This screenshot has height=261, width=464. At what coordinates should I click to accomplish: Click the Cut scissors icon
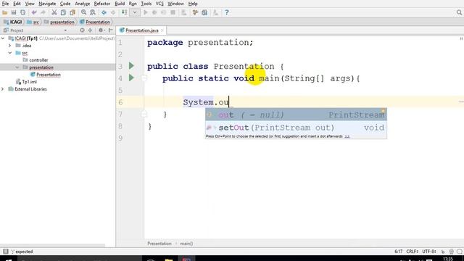[x=54, y=12]
